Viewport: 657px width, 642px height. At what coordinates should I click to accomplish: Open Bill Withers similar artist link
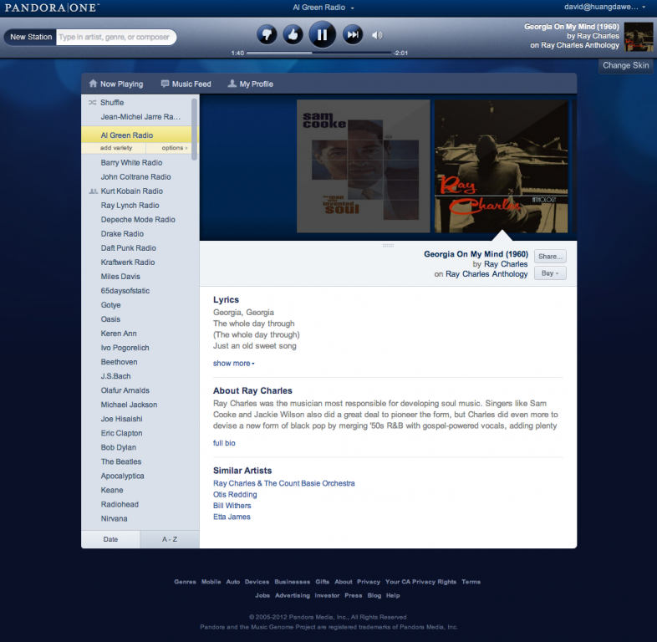(x=232, y=506)
